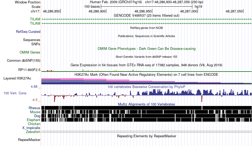Click the chr17:48,286,830-48,287,059 position text
Viewport: 252px width, 146px height.
(174, 2)
